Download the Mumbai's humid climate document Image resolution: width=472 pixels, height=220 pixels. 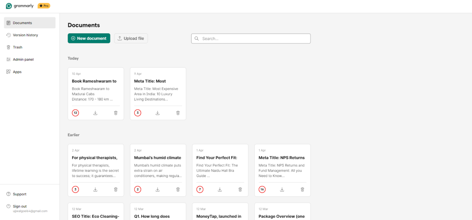(x=157, y=190)
